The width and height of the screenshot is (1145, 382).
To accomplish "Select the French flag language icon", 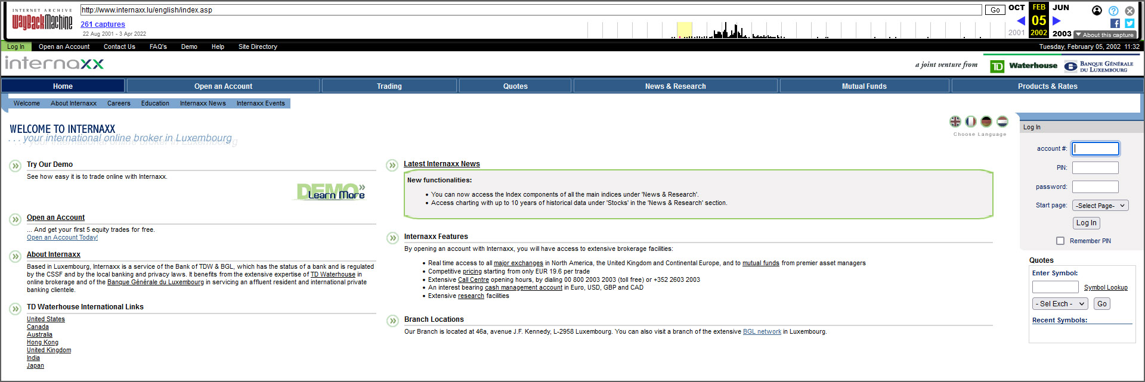I will click(x=971, y=122).
